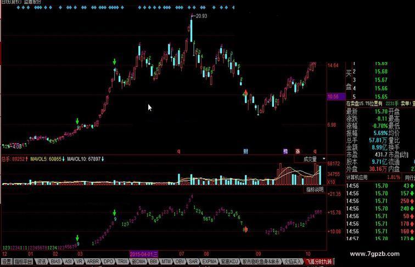
Task: Click the 在卖盘15.75位置有 alert message
Action: click(364, 104)
